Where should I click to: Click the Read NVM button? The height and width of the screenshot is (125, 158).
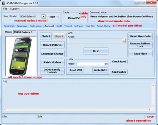[76, 70]
